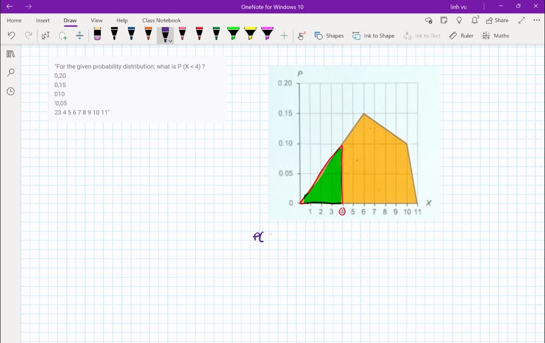
Task: Open the Shapes tool
Action: (330, 35)
